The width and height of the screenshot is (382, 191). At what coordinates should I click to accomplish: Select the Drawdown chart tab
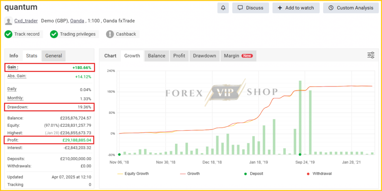pyautogui.click(x=204, y=56)
